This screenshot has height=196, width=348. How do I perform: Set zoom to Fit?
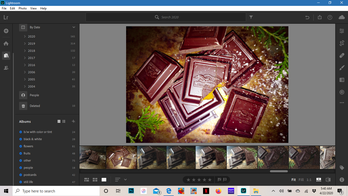pos(293,180)
